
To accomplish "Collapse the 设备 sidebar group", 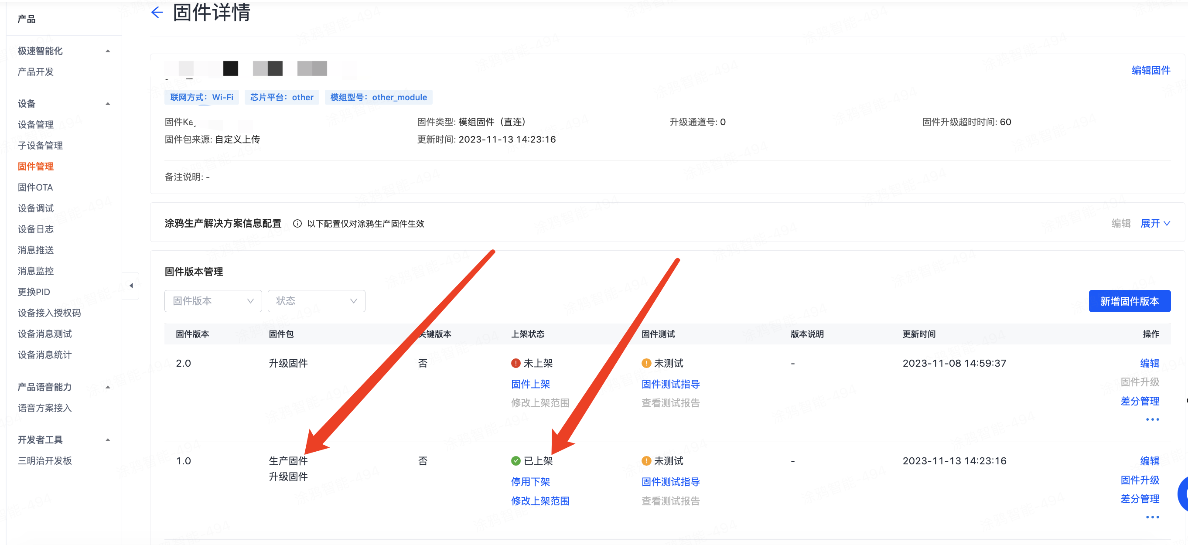I will coord(108,104).
